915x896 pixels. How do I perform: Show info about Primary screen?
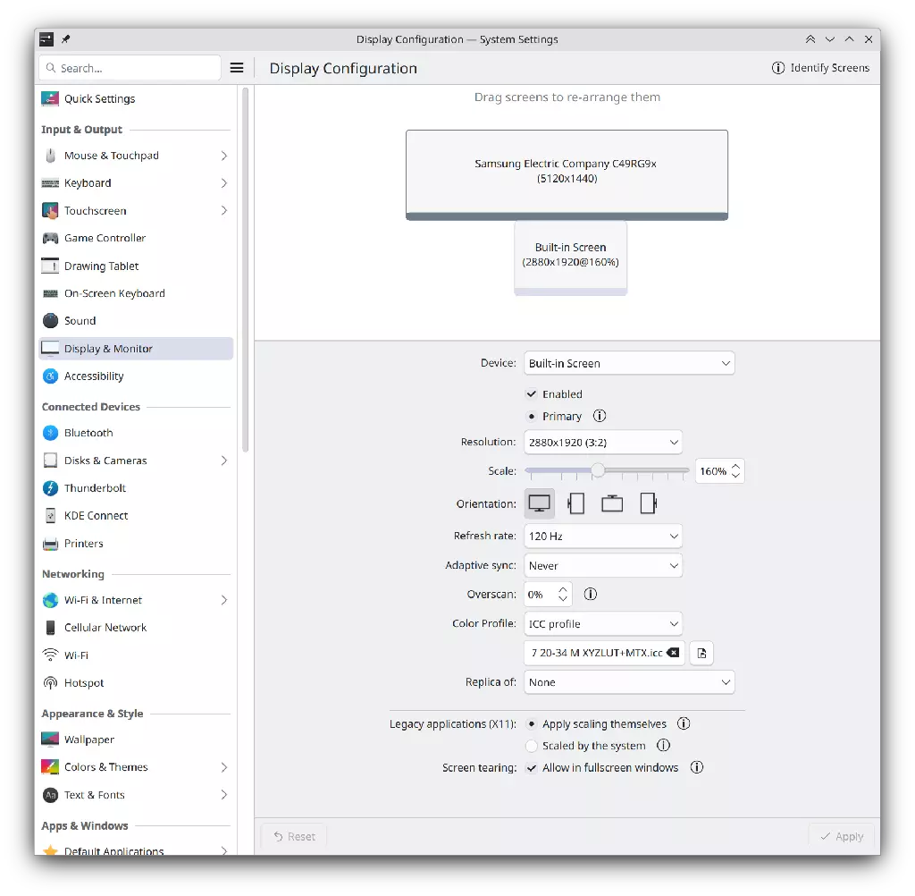pyautogui.click(x=600, y=416)
